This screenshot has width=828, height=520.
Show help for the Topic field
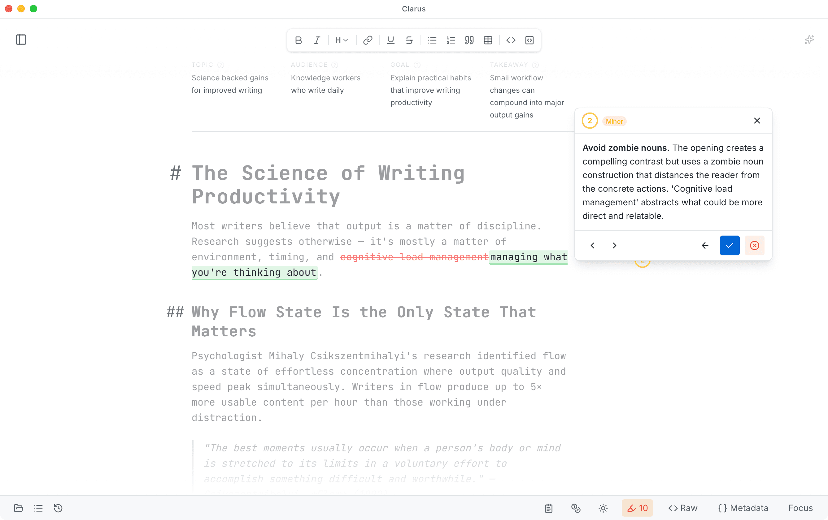(221, 65)
